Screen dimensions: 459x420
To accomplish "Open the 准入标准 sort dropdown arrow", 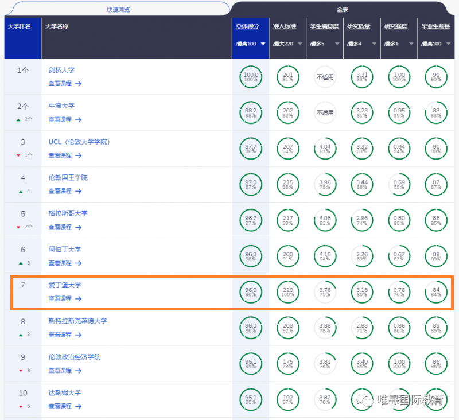I will click(x=300, y=44).
